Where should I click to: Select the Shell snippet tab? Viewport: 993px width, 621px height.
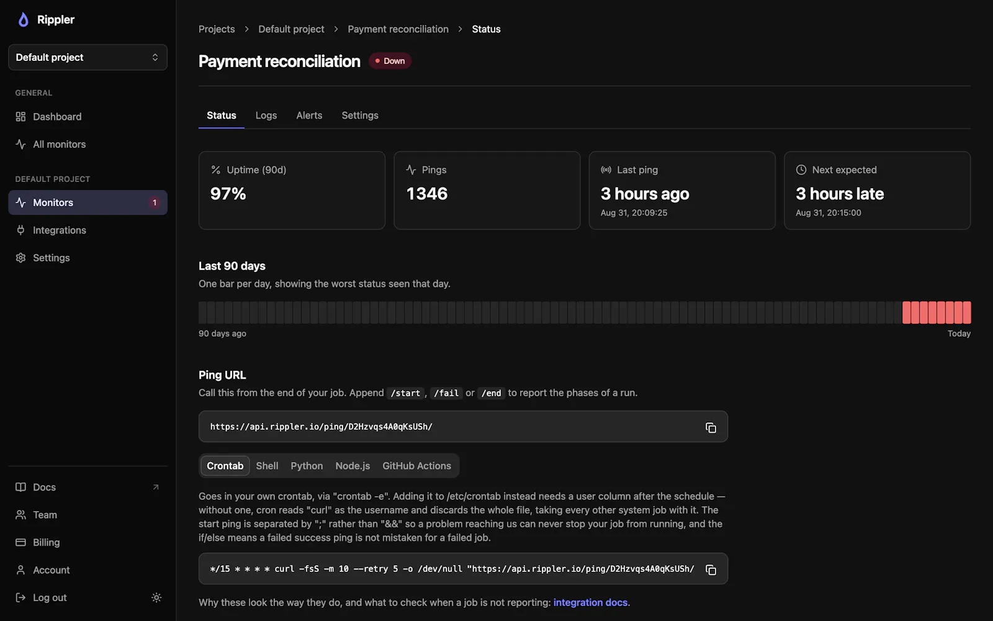[x=267, y=466]
